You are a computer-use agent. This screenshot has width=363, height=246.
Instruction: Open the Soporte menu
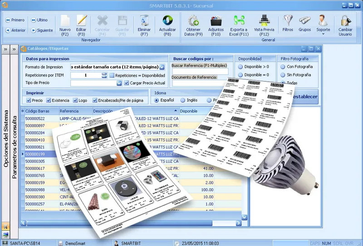pos(323,25)
